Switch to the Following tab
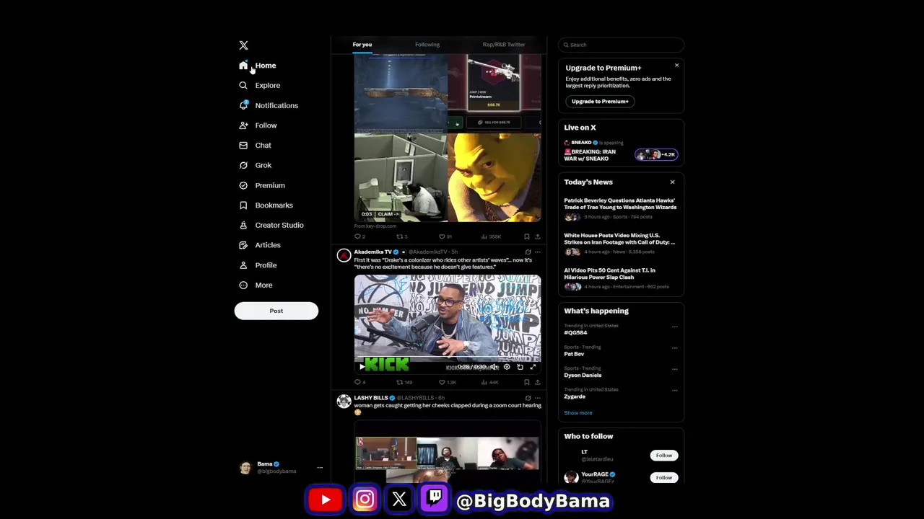Image resolution: width=924 pixels, height=519 pixels. click(427, 45)
